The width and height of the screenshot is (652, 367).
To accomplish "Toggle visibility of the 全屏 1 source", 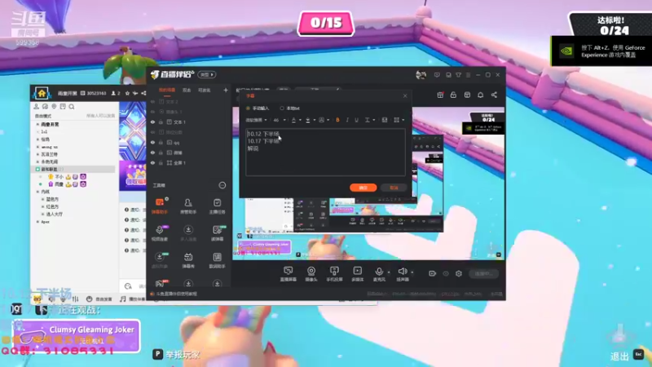I will (x=152, y=162).
